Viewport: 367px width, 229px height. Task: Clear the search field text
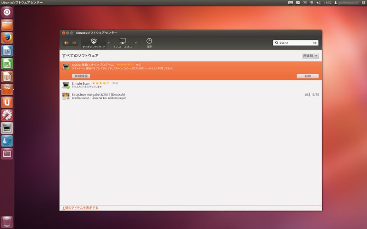pyautogui.click(x=315, y=43)
